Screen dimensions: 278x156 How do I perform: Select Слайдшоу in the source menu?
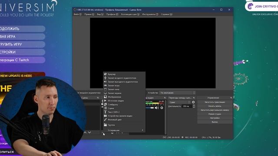point(124,104)
